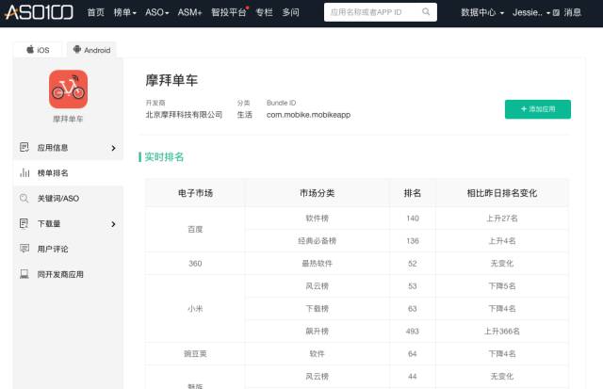Screen dimensions: 603x389
Task: Open 多问 in navigation
Action: point(291,12)
